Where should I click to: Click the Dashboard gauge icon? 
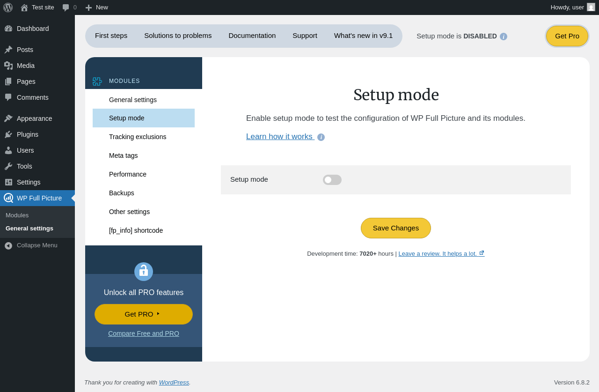click(x=8, y=29)
